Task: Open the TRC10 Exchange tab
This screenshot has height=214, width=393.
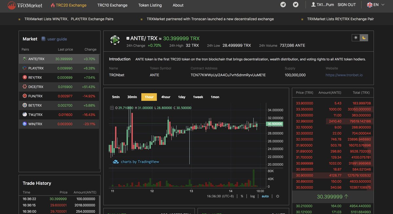Action: point(112,5)
